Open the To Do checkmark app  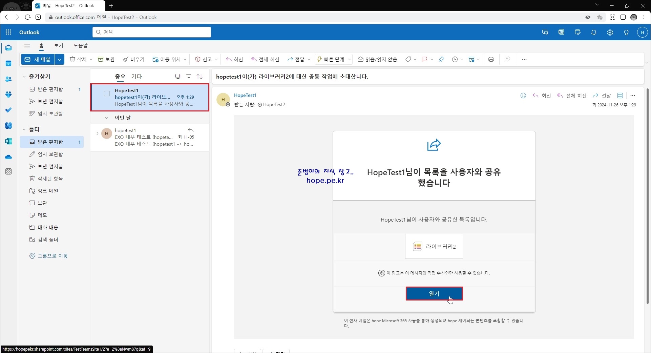coord(8,110)
